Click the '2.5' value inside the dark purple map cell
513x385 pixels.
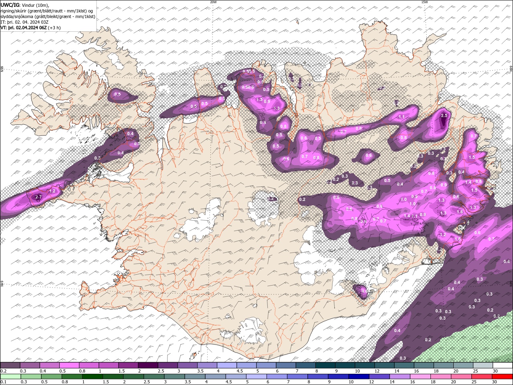[x=444, y=115]
